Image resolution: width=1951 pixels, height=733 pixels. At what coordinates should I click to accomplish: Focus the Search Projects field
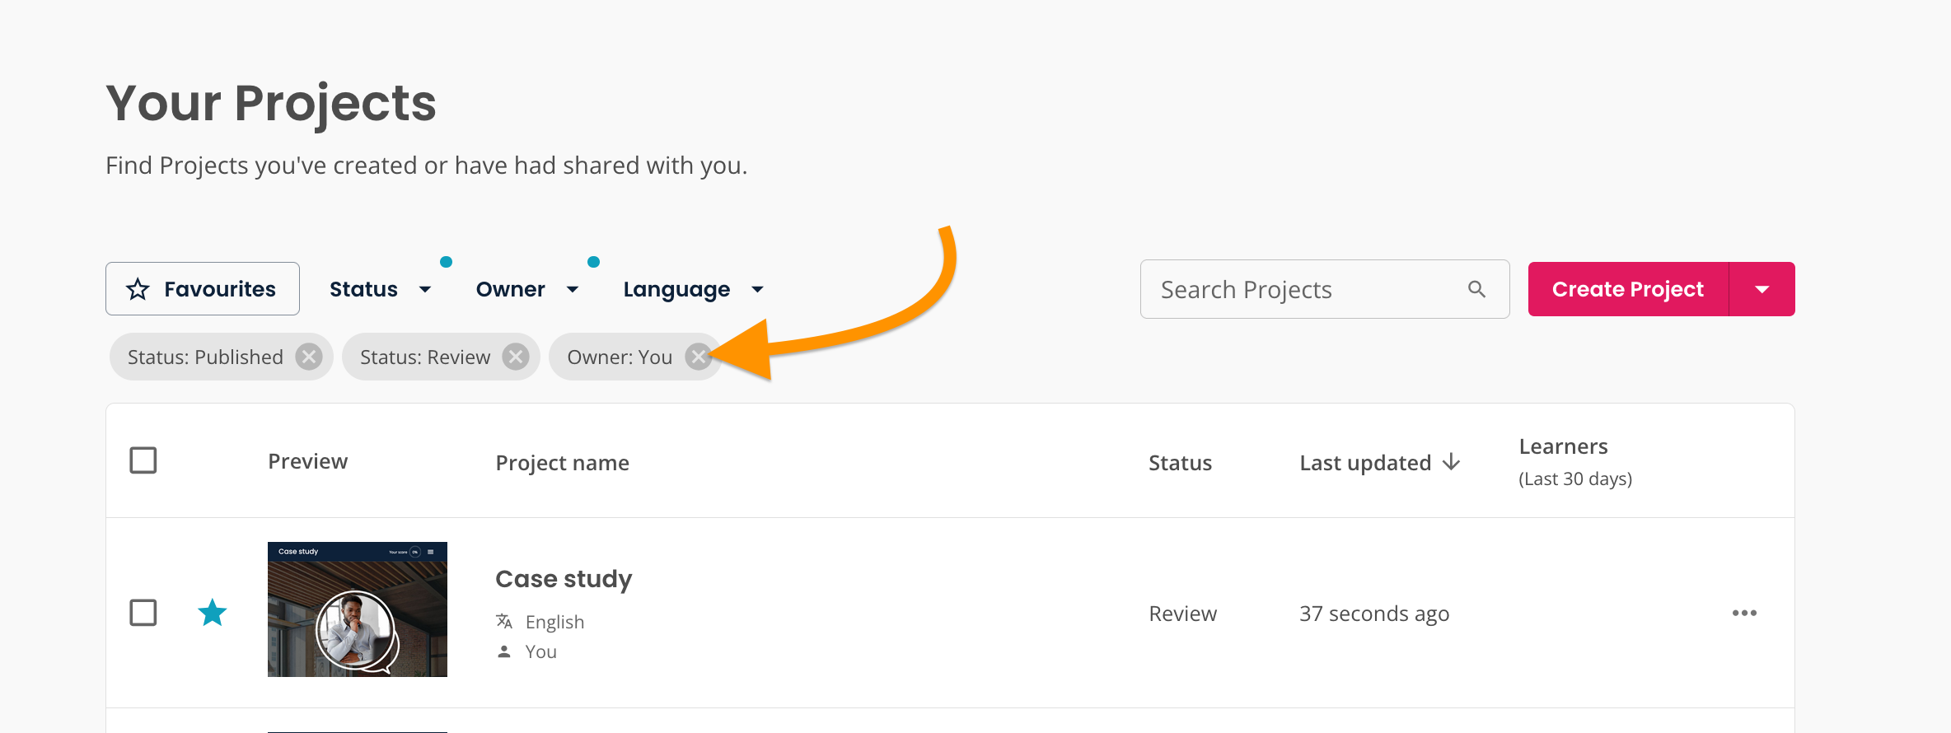[x=1325, y=289]
